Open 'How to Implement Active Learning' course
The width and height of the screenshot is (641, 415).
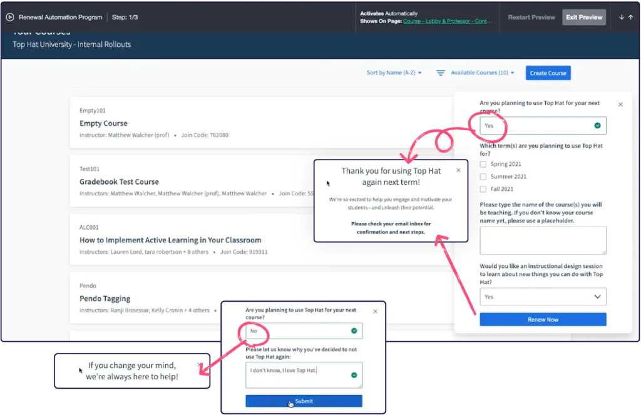click(170, 240)
